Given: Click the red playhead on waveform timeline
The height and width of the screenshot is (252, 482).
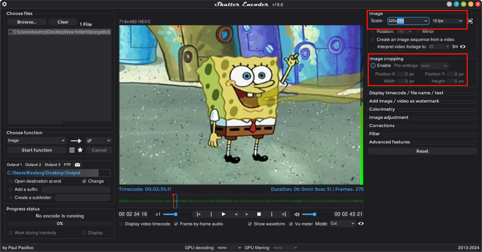Looking at the screenshot, I should 174,201.
